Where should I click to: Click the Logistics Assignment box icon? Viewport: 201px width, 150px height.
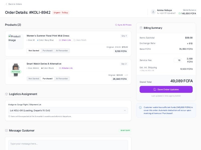click(x=7, y=94)
